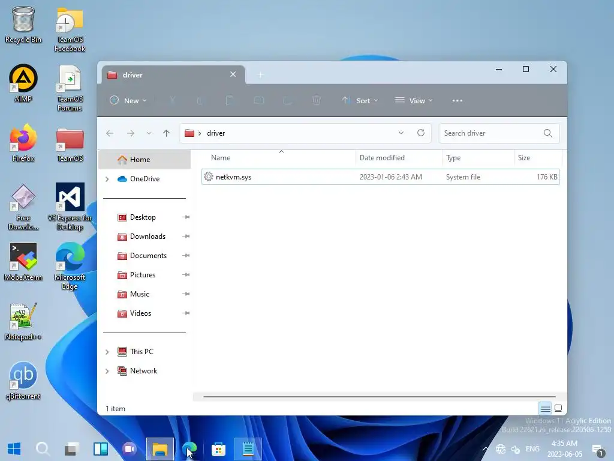The image size is (614, 461).
Task: Select Firefox desktop shortcut
Action: coord(23,143)
